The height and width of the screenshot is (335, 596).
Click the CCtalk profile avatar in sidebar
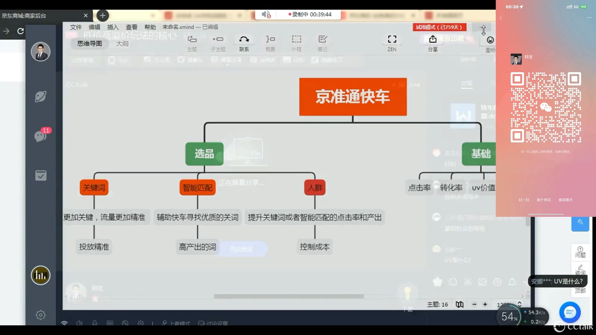(x=41, y=51)
